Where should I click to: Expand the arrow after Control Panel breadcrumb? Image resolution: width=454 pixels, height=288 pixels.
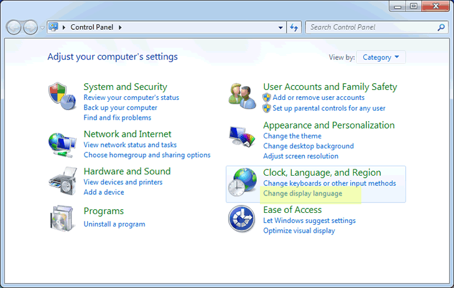click(120, 27)
